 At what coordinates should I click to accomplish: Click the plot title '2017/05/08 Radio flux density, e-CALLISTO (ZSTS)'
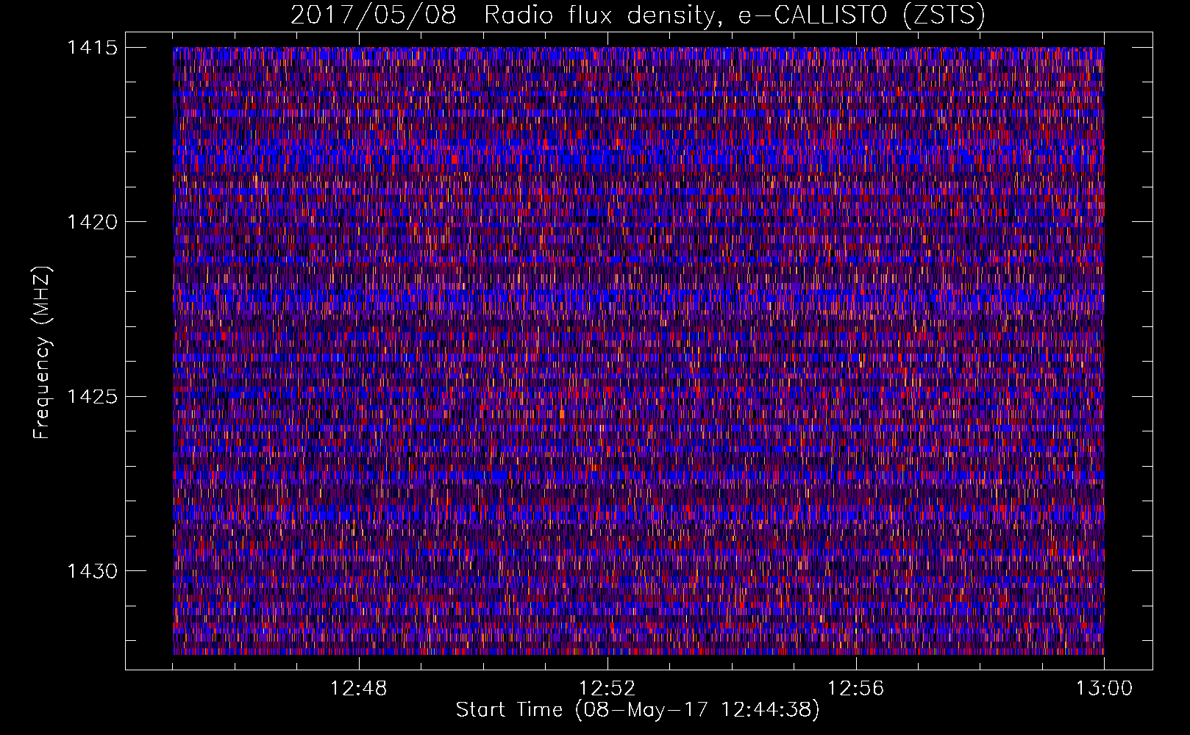click(x=638, y=15)
